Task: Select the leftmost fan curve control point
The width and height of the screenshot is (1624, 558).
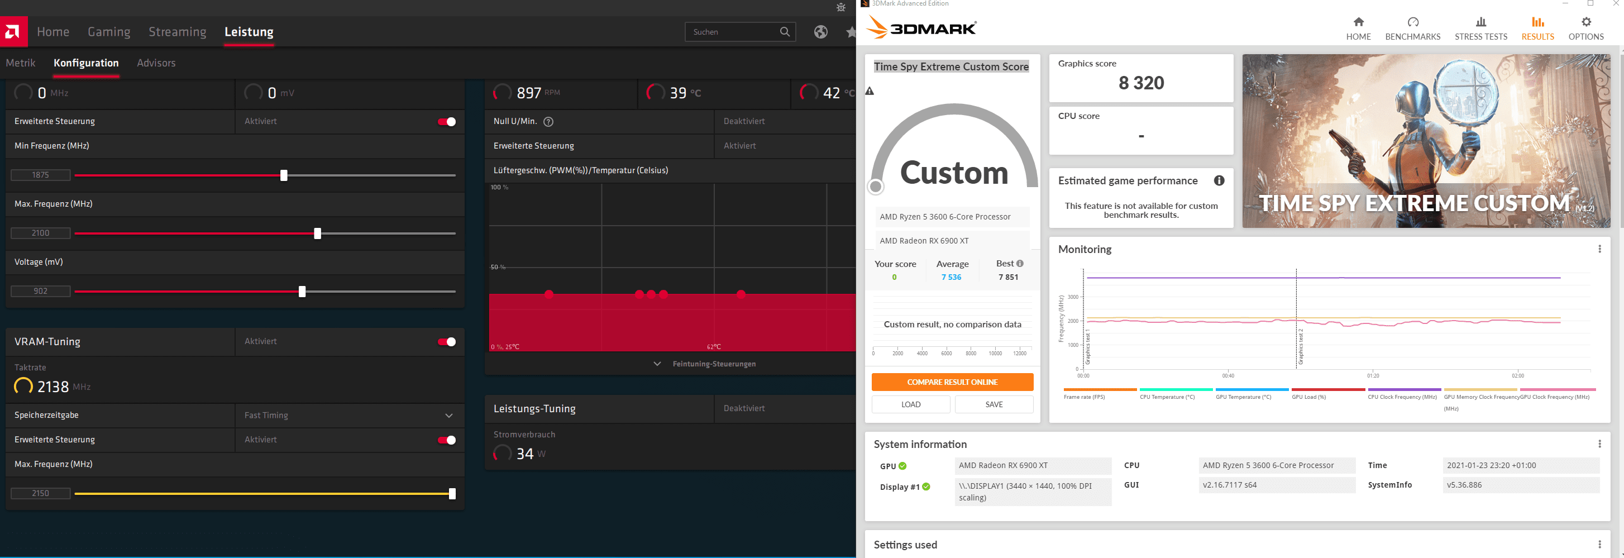Action: pyautogui.click(x=548, y=294)
